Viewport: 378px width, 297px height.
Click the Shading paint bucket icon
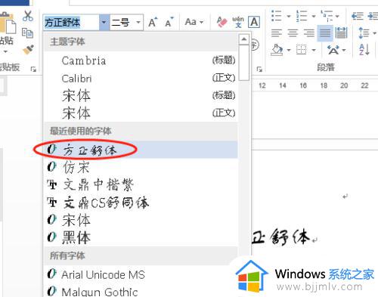pos(277,49)
